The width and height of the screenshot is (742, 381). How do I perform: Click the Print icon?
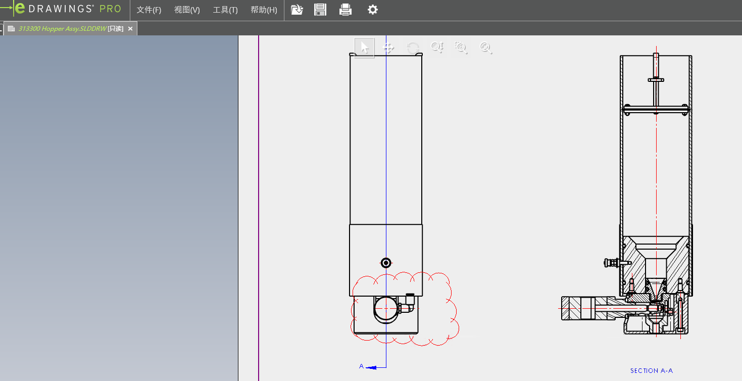(x=345, y=10)
